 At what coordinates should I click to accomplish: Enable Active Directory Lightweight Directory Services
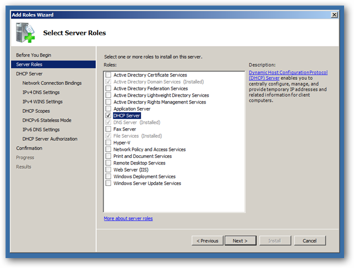(108, 95)
